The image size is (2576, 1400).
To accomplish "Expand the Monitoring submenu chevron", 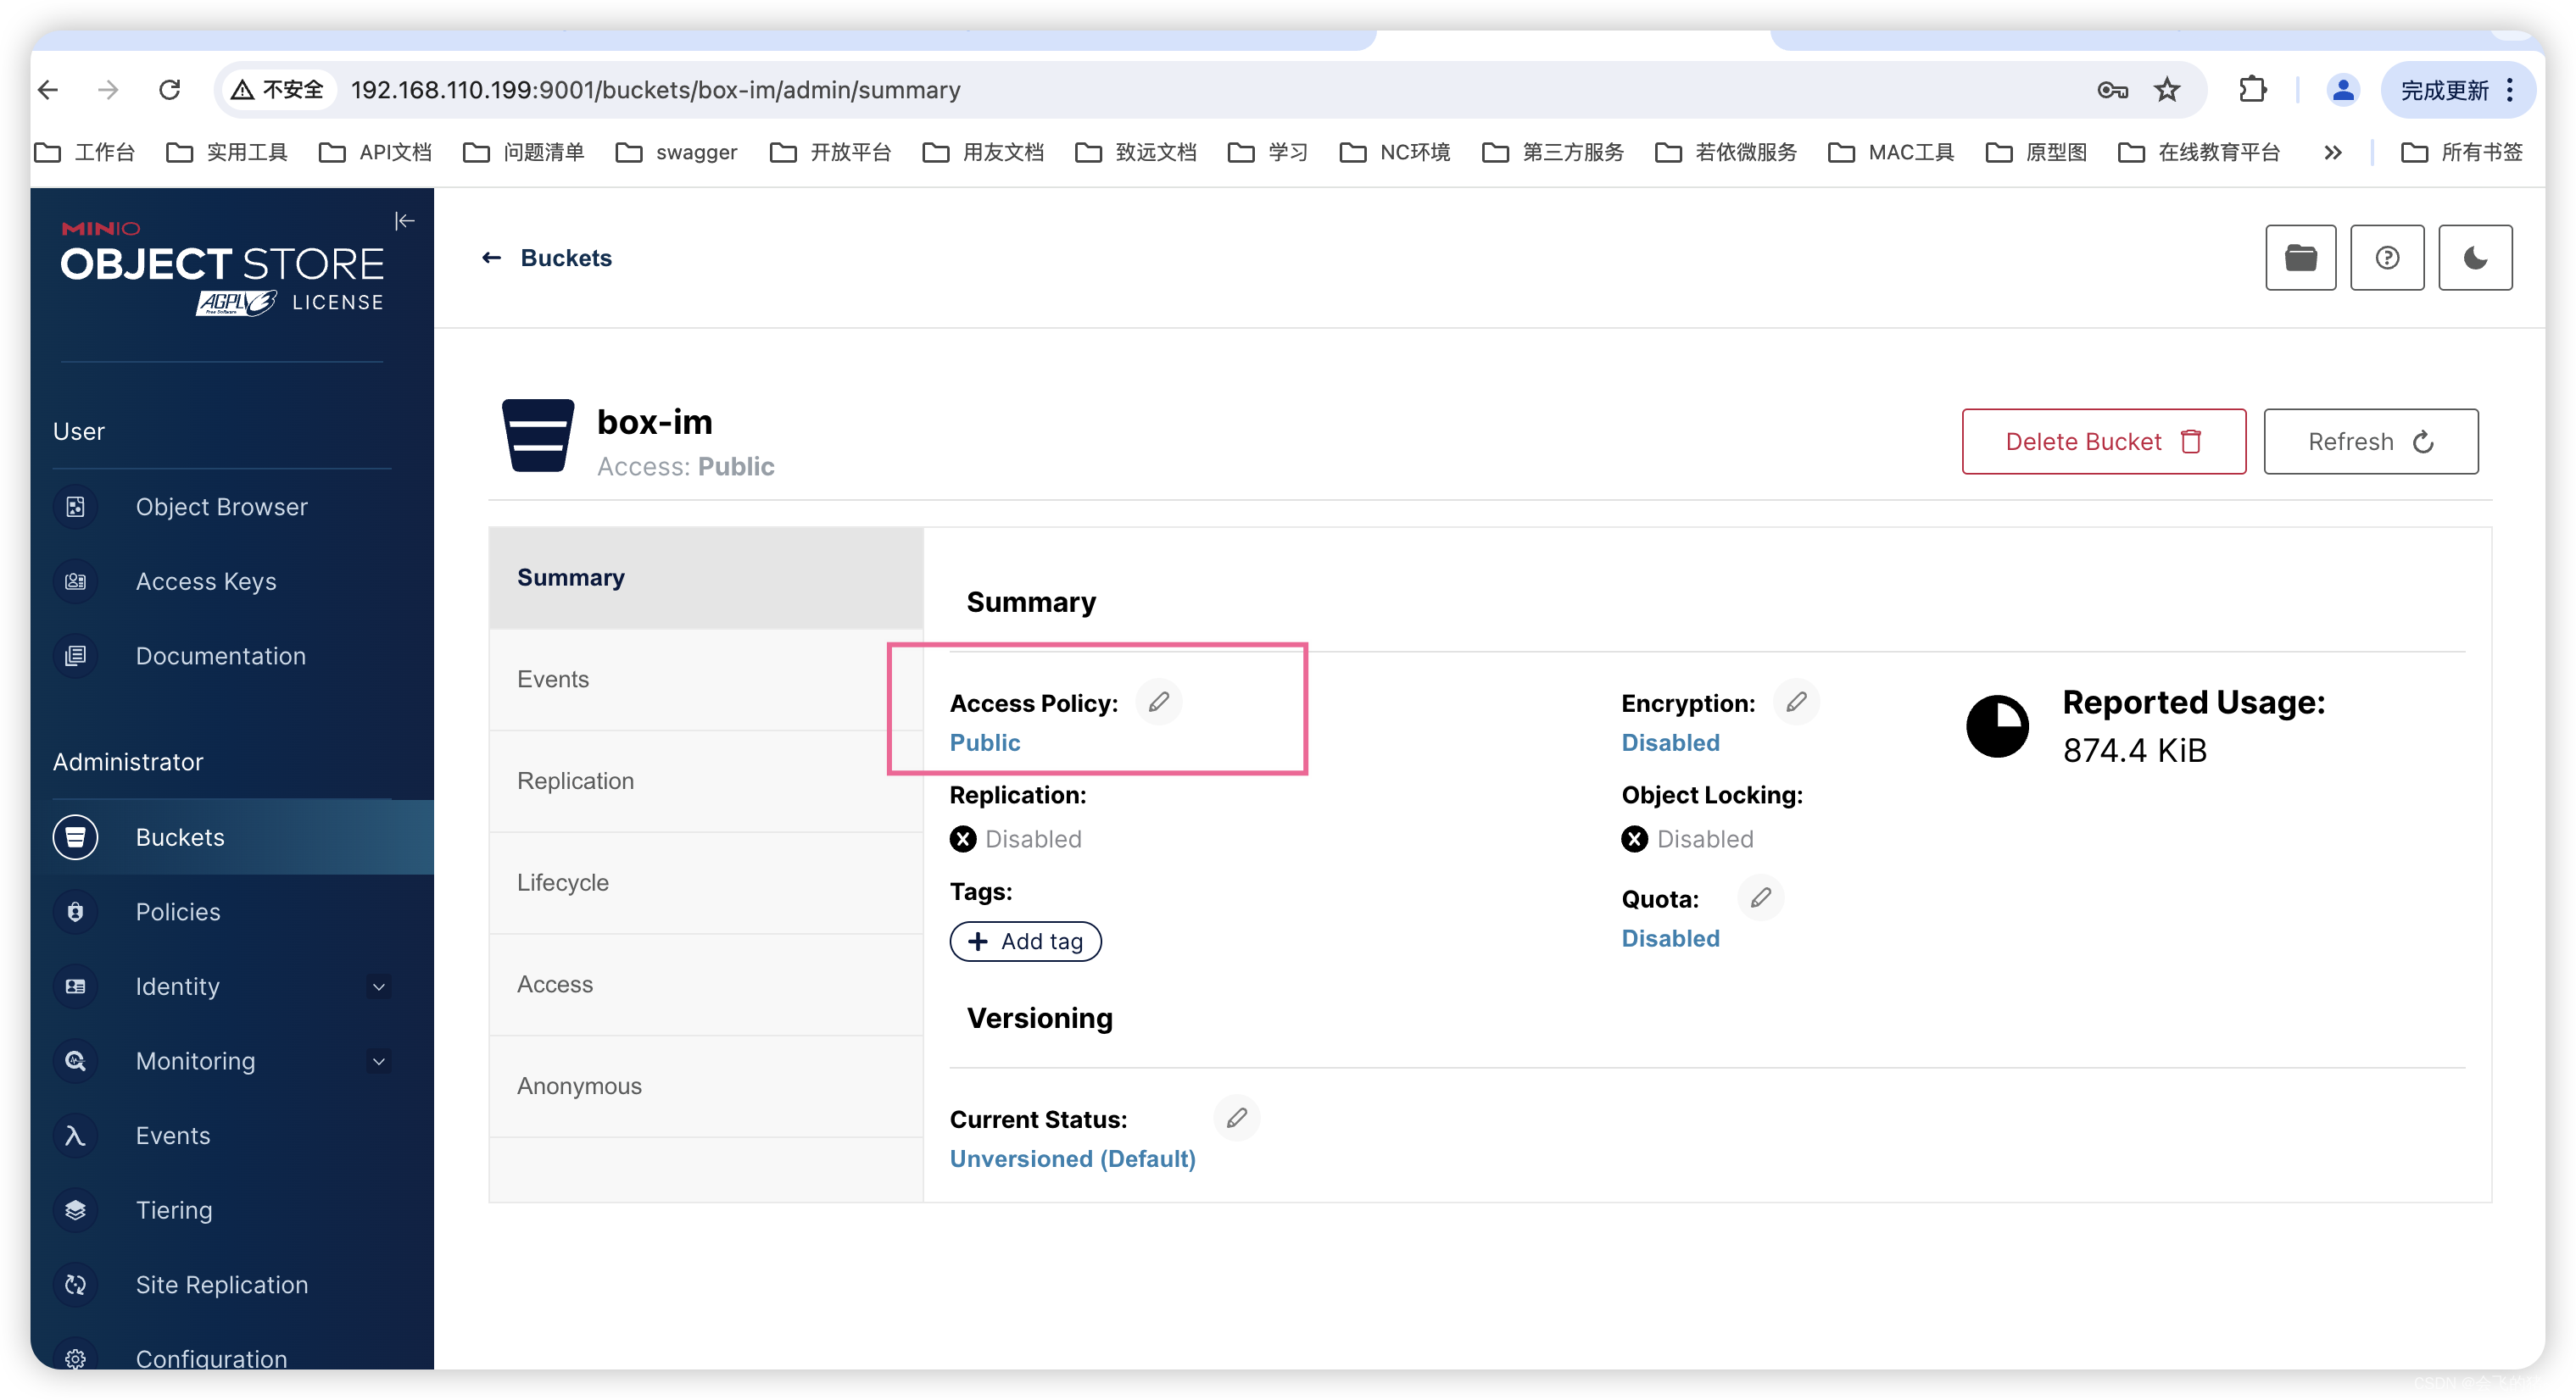I will (x=378, y=1061).
